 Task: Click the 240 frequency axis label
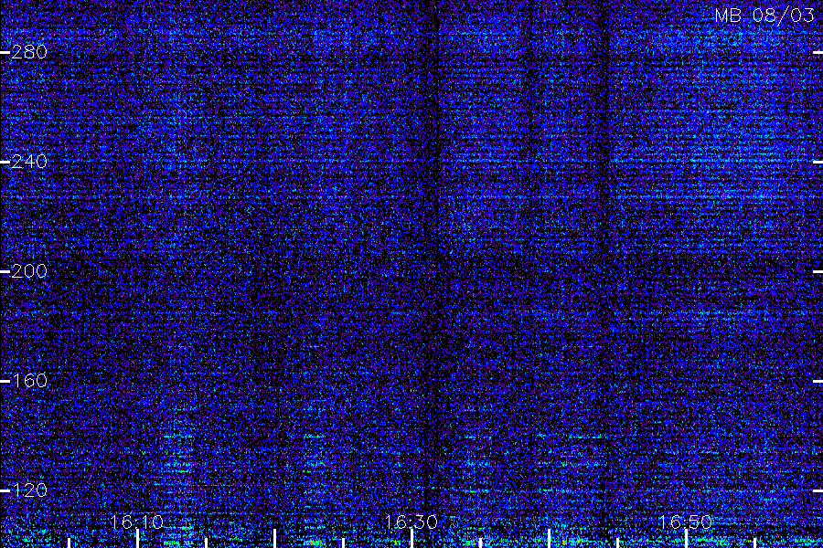click(29, 162)
